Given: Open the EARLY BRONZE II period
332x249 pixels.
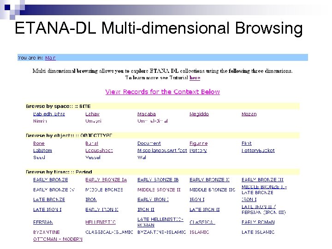Looking at the screenshot, I should (209, 180).
